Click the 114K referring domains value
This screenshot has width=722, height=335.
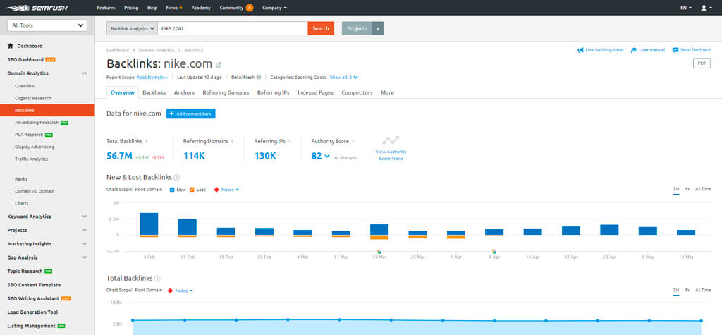click(194, 156)
